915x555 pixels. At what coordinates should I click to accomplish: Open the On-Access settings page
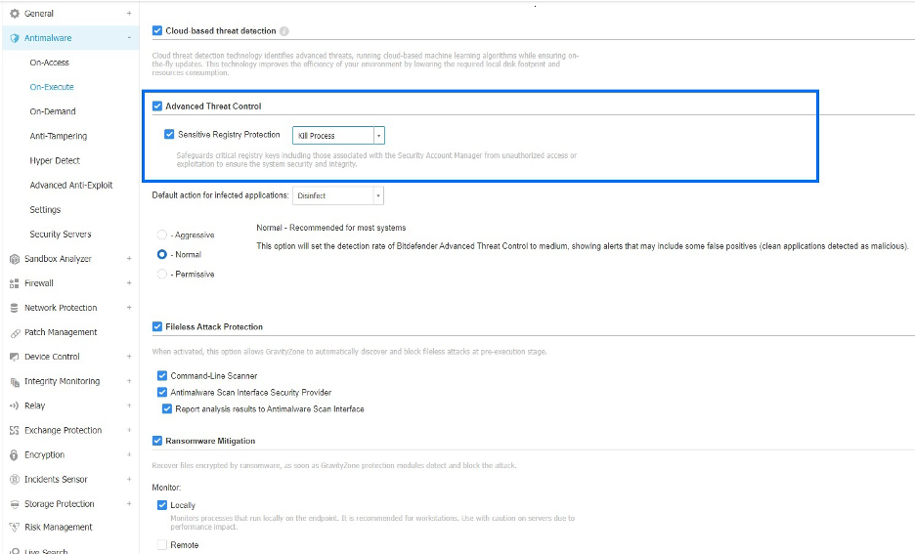(49, 63)
